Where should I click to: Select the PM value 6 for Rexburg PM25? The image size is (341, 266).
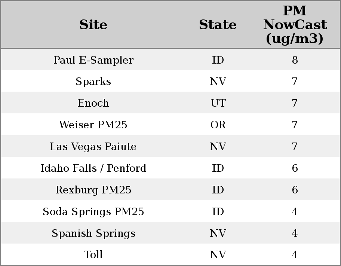295,190
